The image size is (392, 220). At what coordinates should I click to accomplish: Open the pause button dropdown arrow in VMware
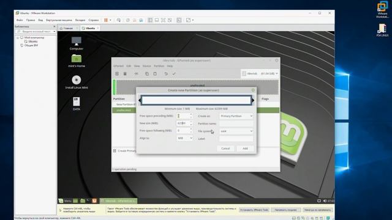(110, 20)
